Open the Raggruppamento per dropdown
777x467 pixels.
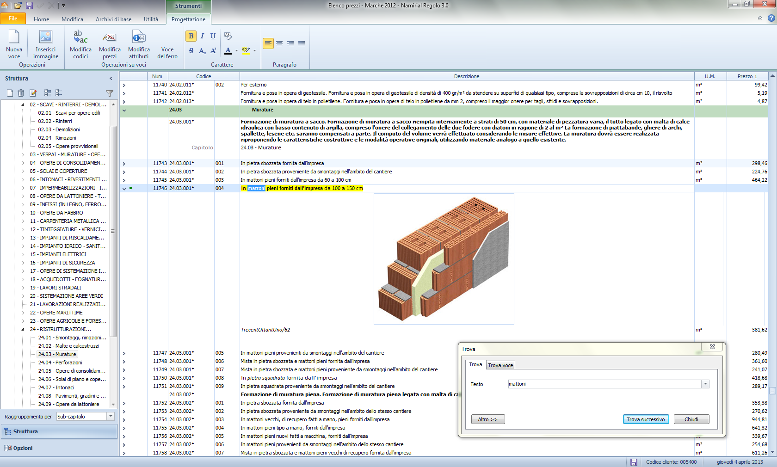pos(111,417)
